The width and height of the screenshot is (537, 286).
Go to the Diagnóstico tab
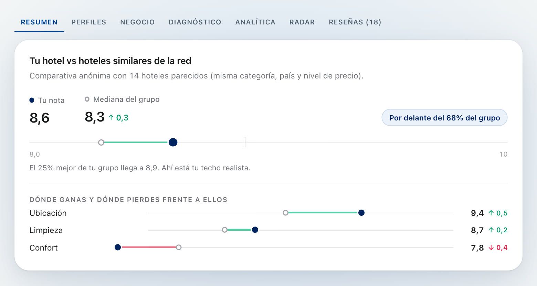(x=195, y=22)
